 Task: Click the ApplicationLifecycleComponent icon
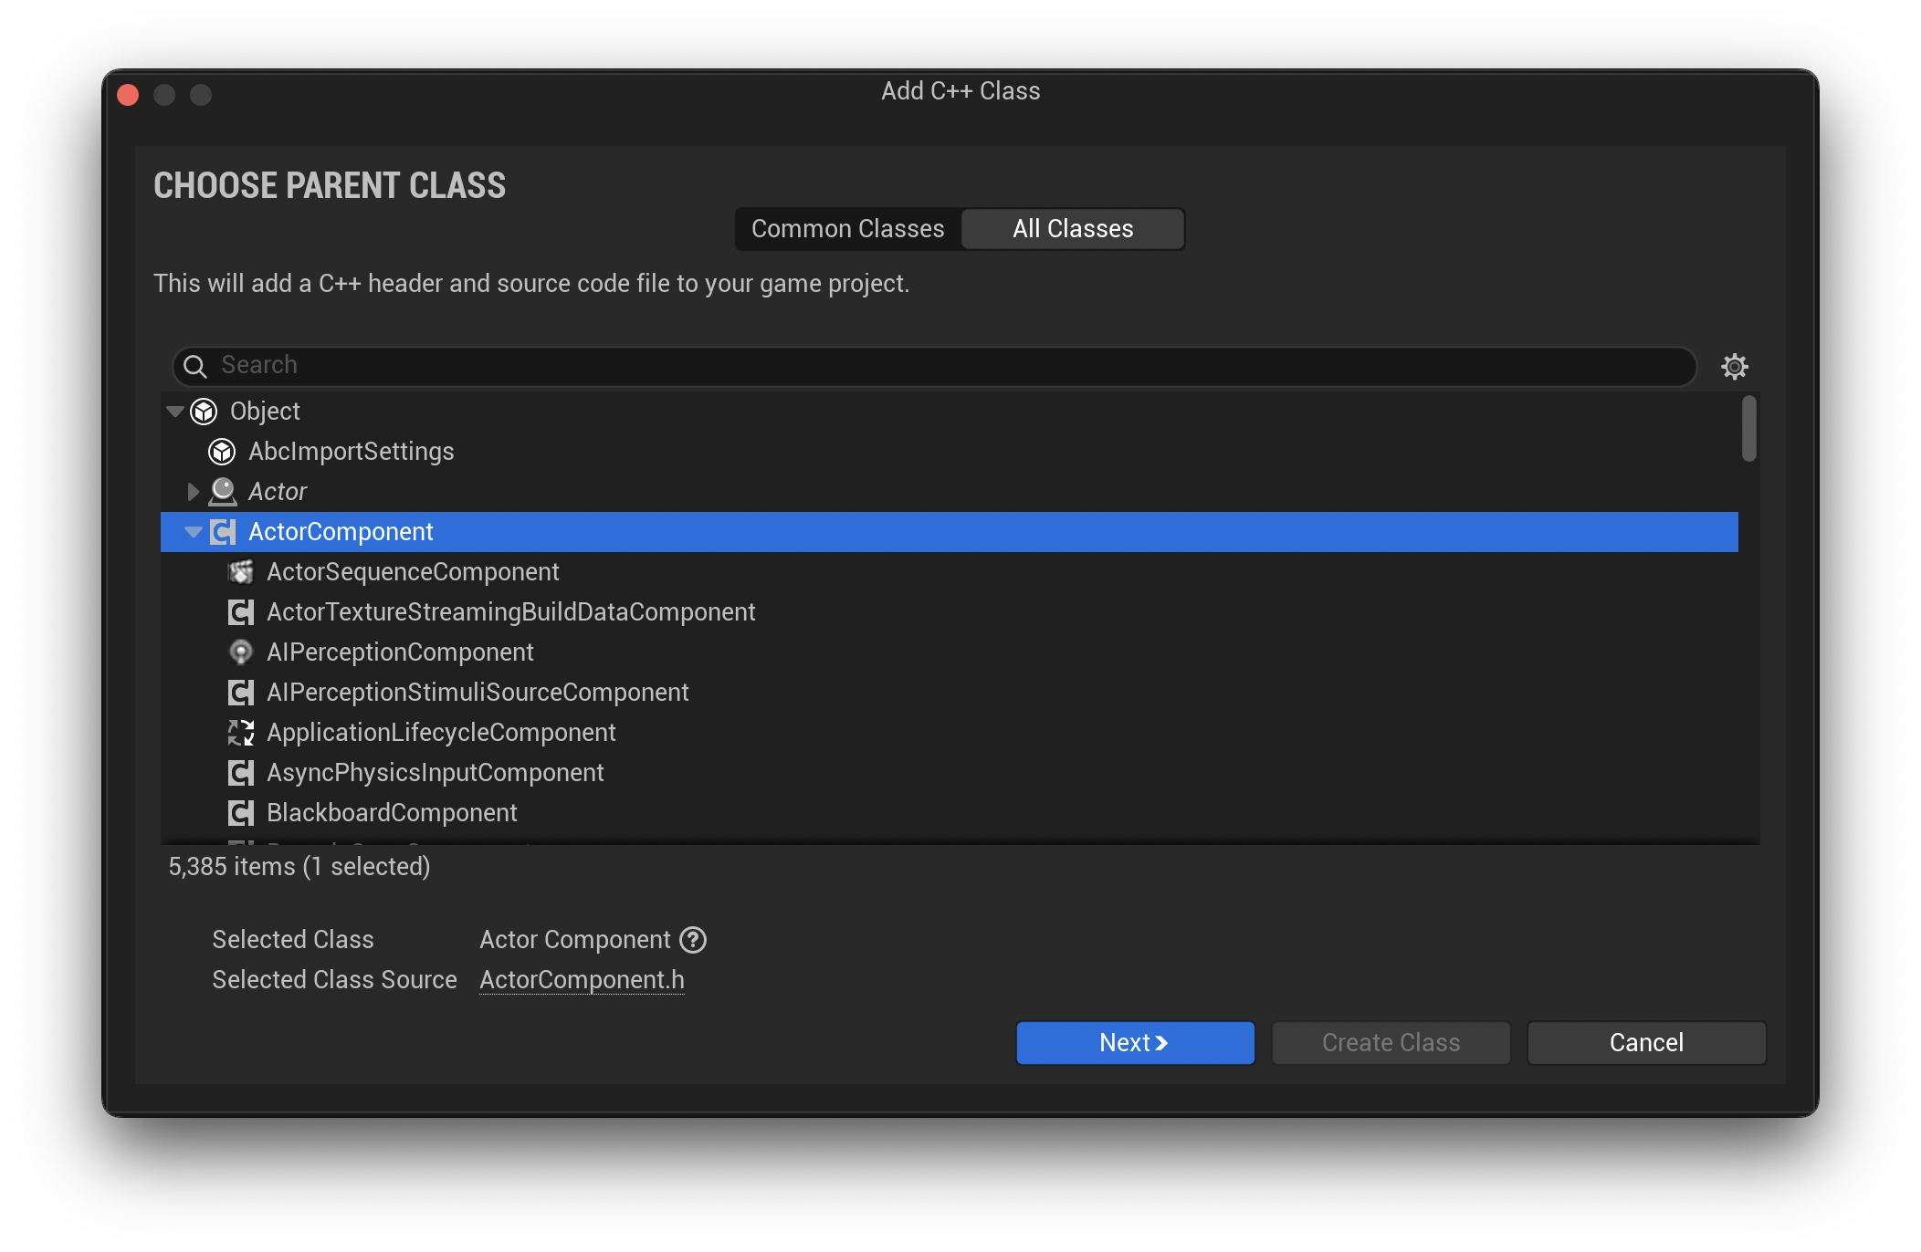pyautogui.click(x=240, y=732)
